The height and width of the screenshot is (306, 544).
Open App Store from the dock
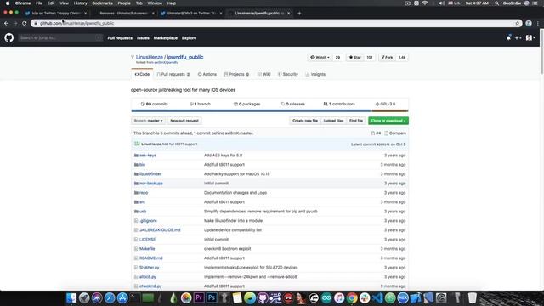pos(122,298)
